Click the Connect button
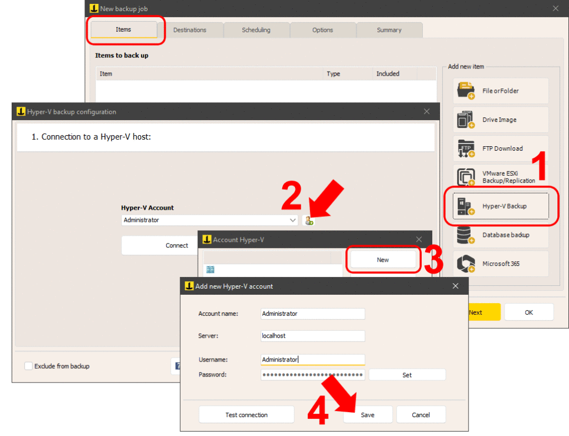This screenshot has width=569, height=436. (x=177, y=246)
